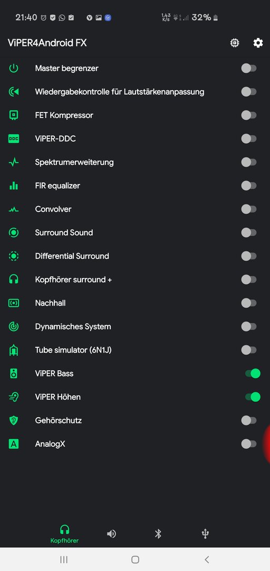The width and height of the screenshot is (270, 571).
Task: Tap the AnalogX letter A icon
Action: coord(13,444)
